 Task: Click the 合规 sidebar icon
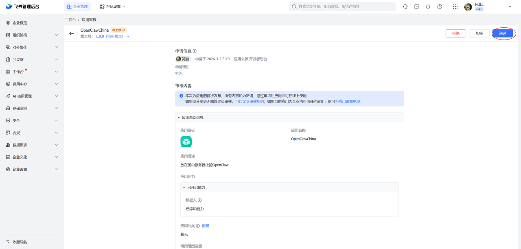(8, 133)
